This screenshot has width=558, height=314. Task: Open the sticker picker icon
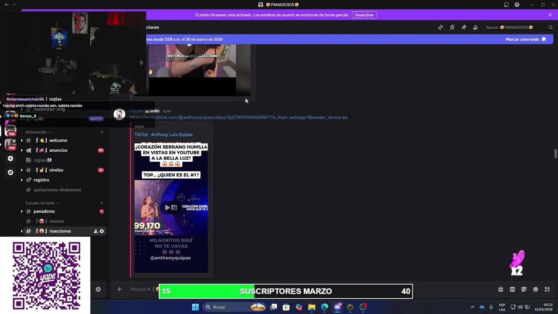(524, 289)
